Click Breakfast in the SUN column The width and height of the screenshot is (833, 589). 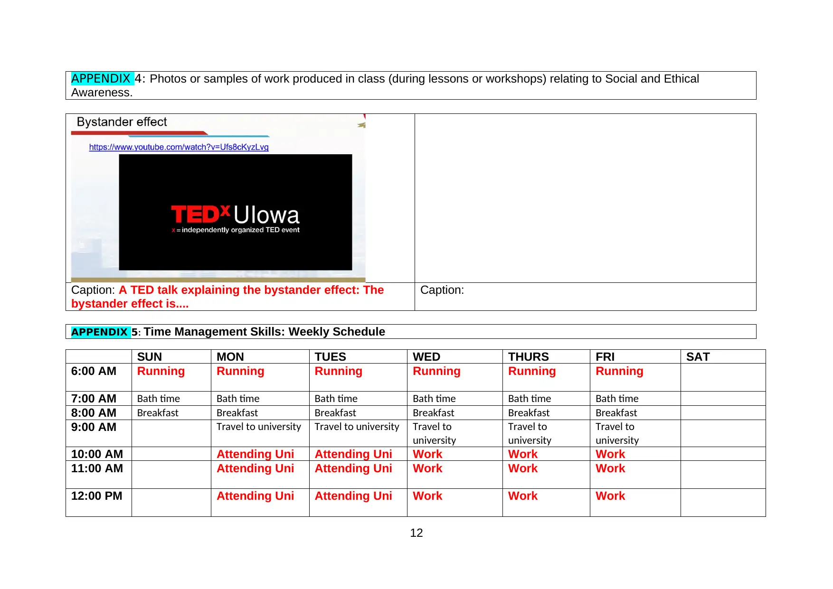click(158, 413)
